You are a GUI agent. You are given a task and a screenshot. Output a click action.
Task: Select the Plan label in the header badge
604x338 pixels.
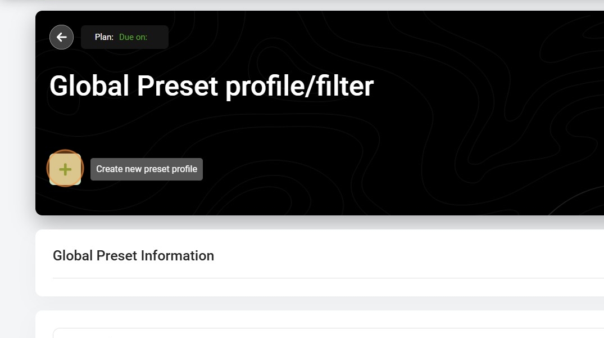[104, 37]
